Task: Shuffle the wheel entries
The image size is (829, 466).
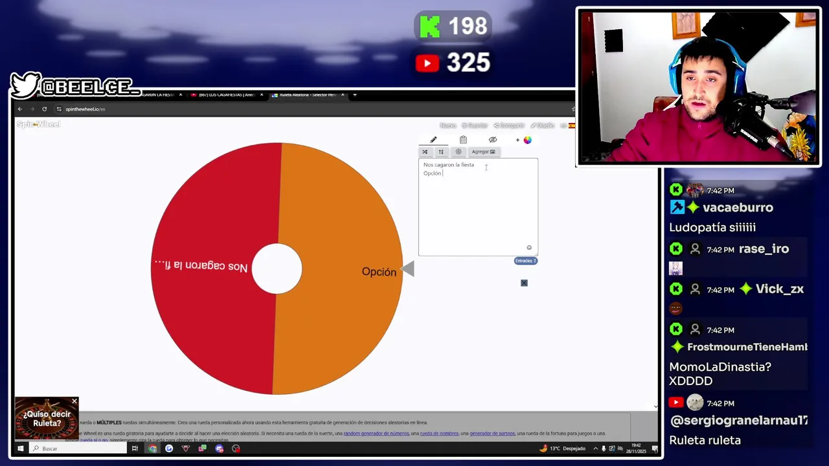Action: pos(425,152)
